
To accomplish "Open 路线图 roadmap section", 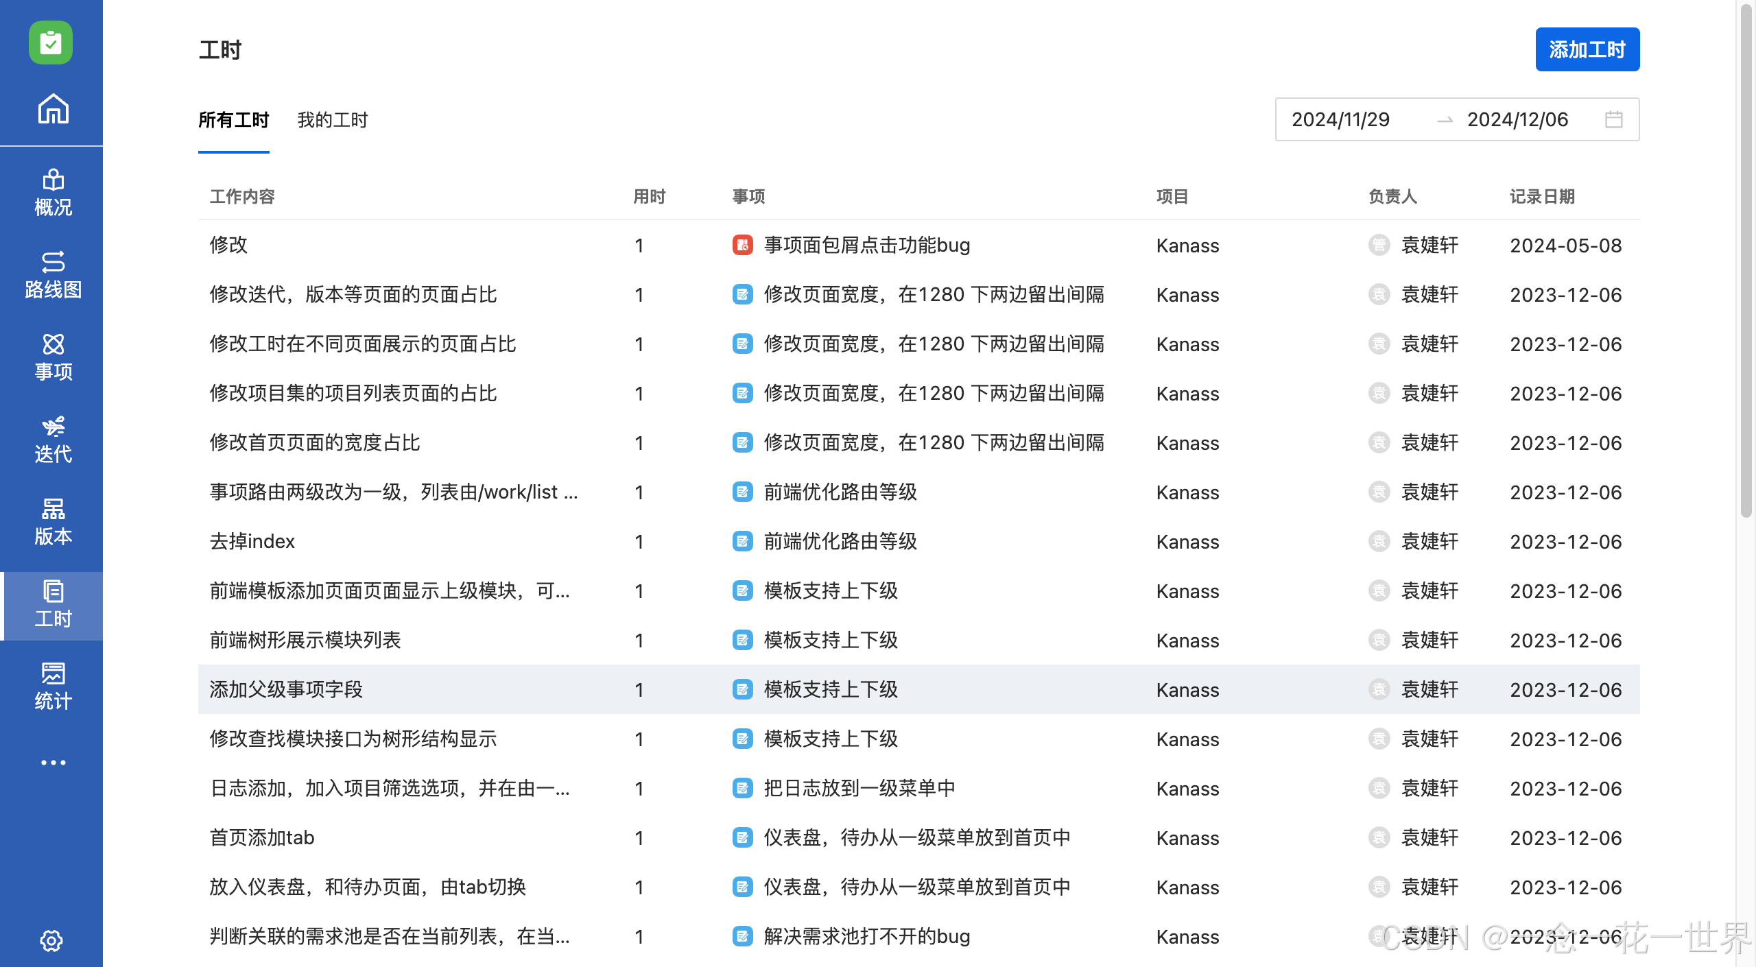I will point(53,275).
